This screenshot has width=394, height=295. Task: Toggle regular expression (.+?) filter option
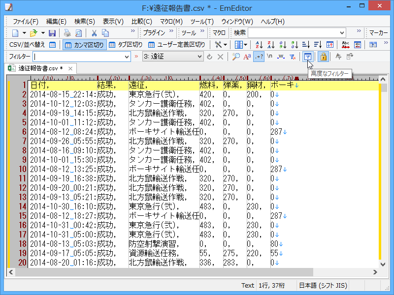click(x=259, y=57)
